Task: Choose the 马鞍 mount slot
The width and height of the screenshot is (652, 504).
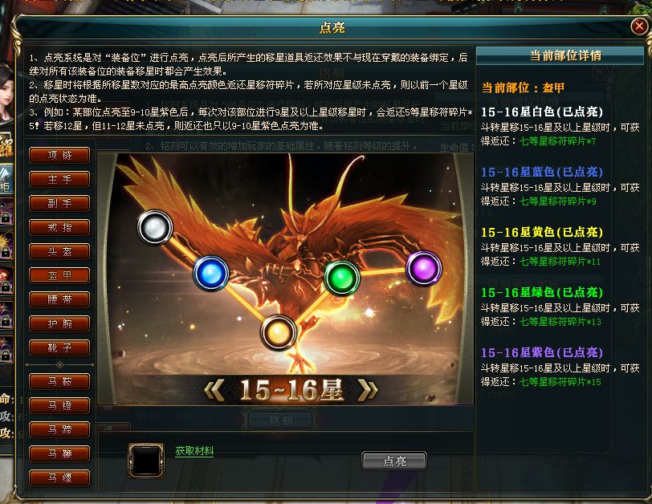Action: [x=59, y=382]
